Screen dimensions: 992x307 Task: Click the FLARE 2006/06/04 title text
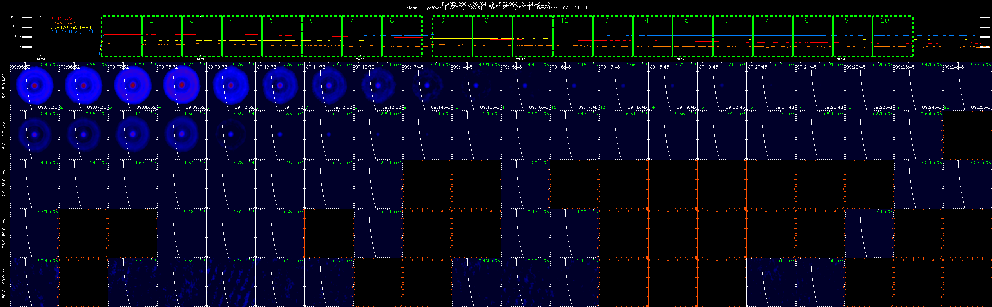[x=496, y=4]
